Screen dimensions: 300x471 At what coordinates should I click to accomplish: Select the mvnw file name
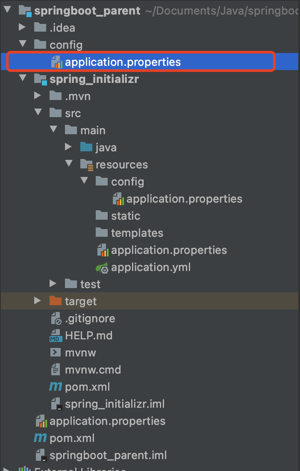pos(80,353)
